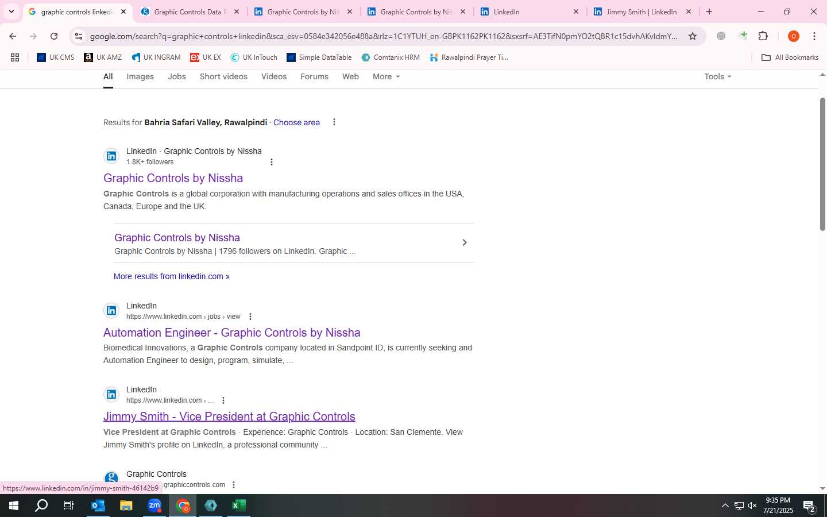Select the Short videos search tab
827x517 pixels.
point(223,76)
